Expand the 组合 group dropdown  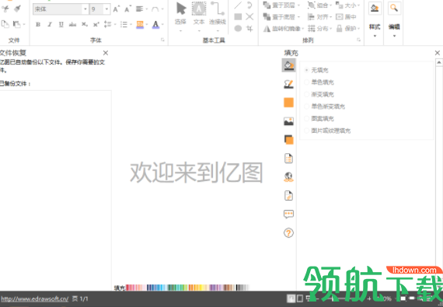point(330,5)
